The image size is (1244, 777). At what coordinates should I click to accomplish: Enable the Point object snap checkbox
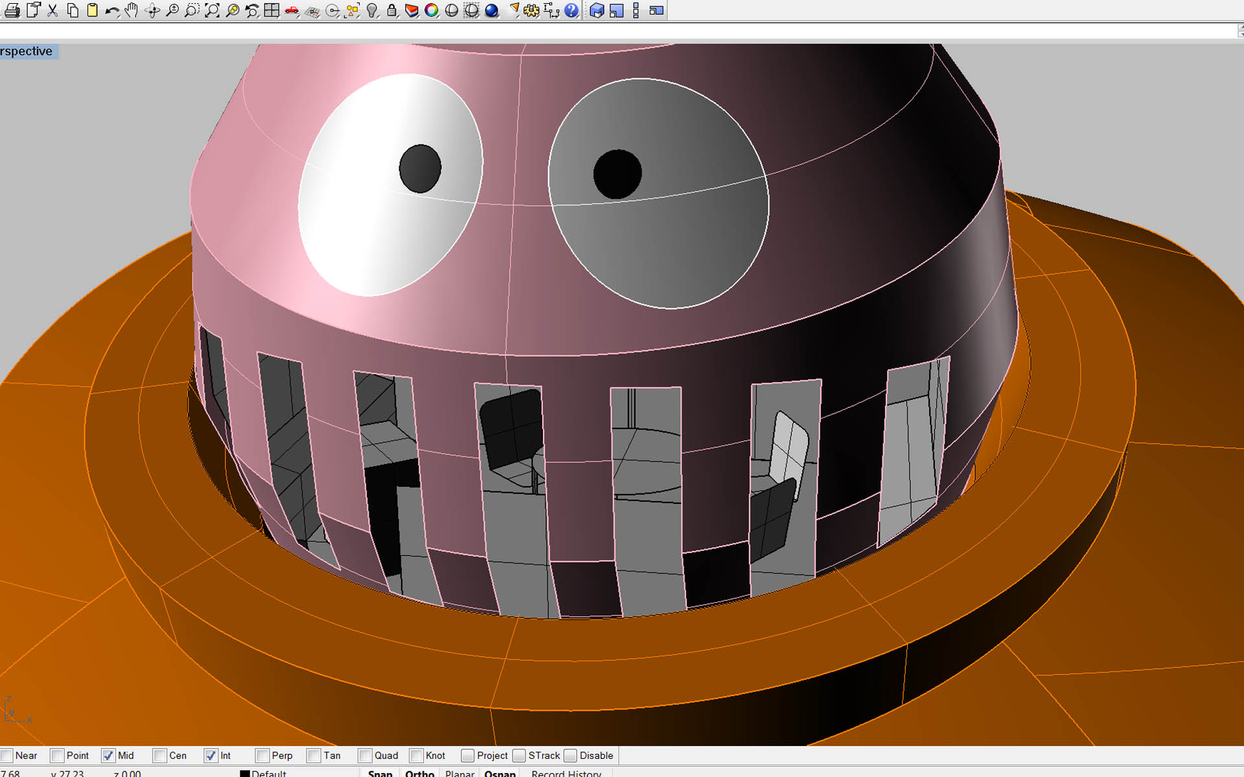[58, 756]
